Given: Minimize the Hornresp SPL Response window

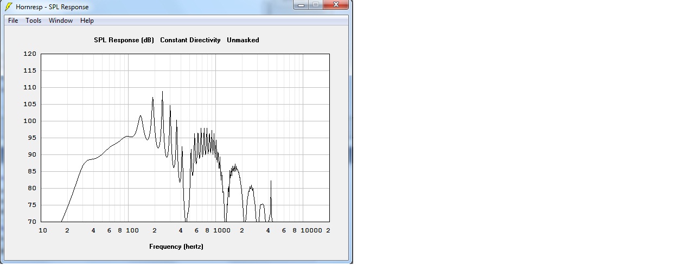Looking at the screenshot, I should click(301, 4).
